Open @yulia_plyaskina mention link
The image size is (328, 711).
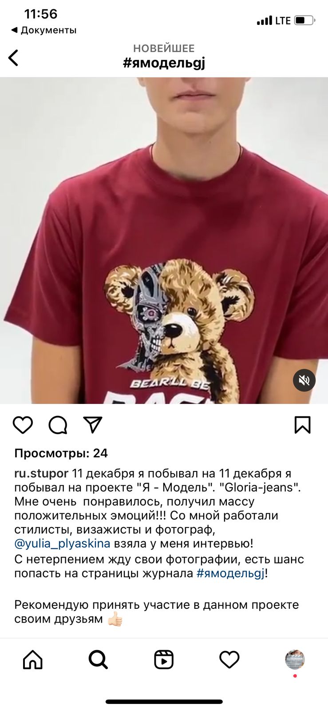click(62, 543)
